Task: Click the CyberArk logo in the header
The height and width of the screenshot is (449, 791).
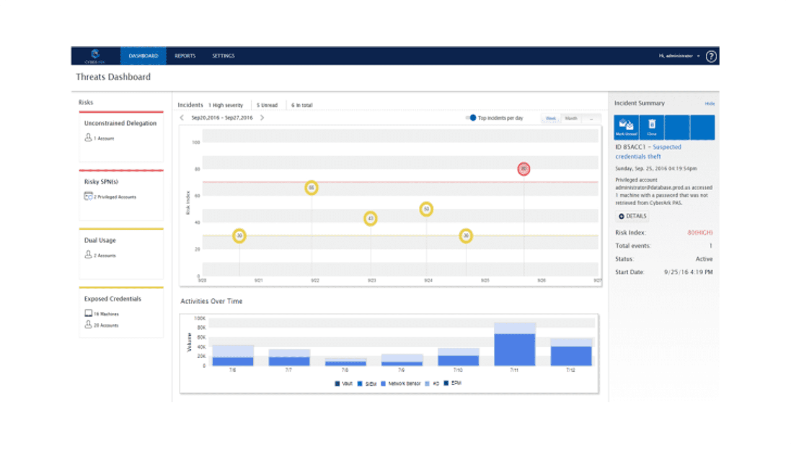Action: point(95,56)
